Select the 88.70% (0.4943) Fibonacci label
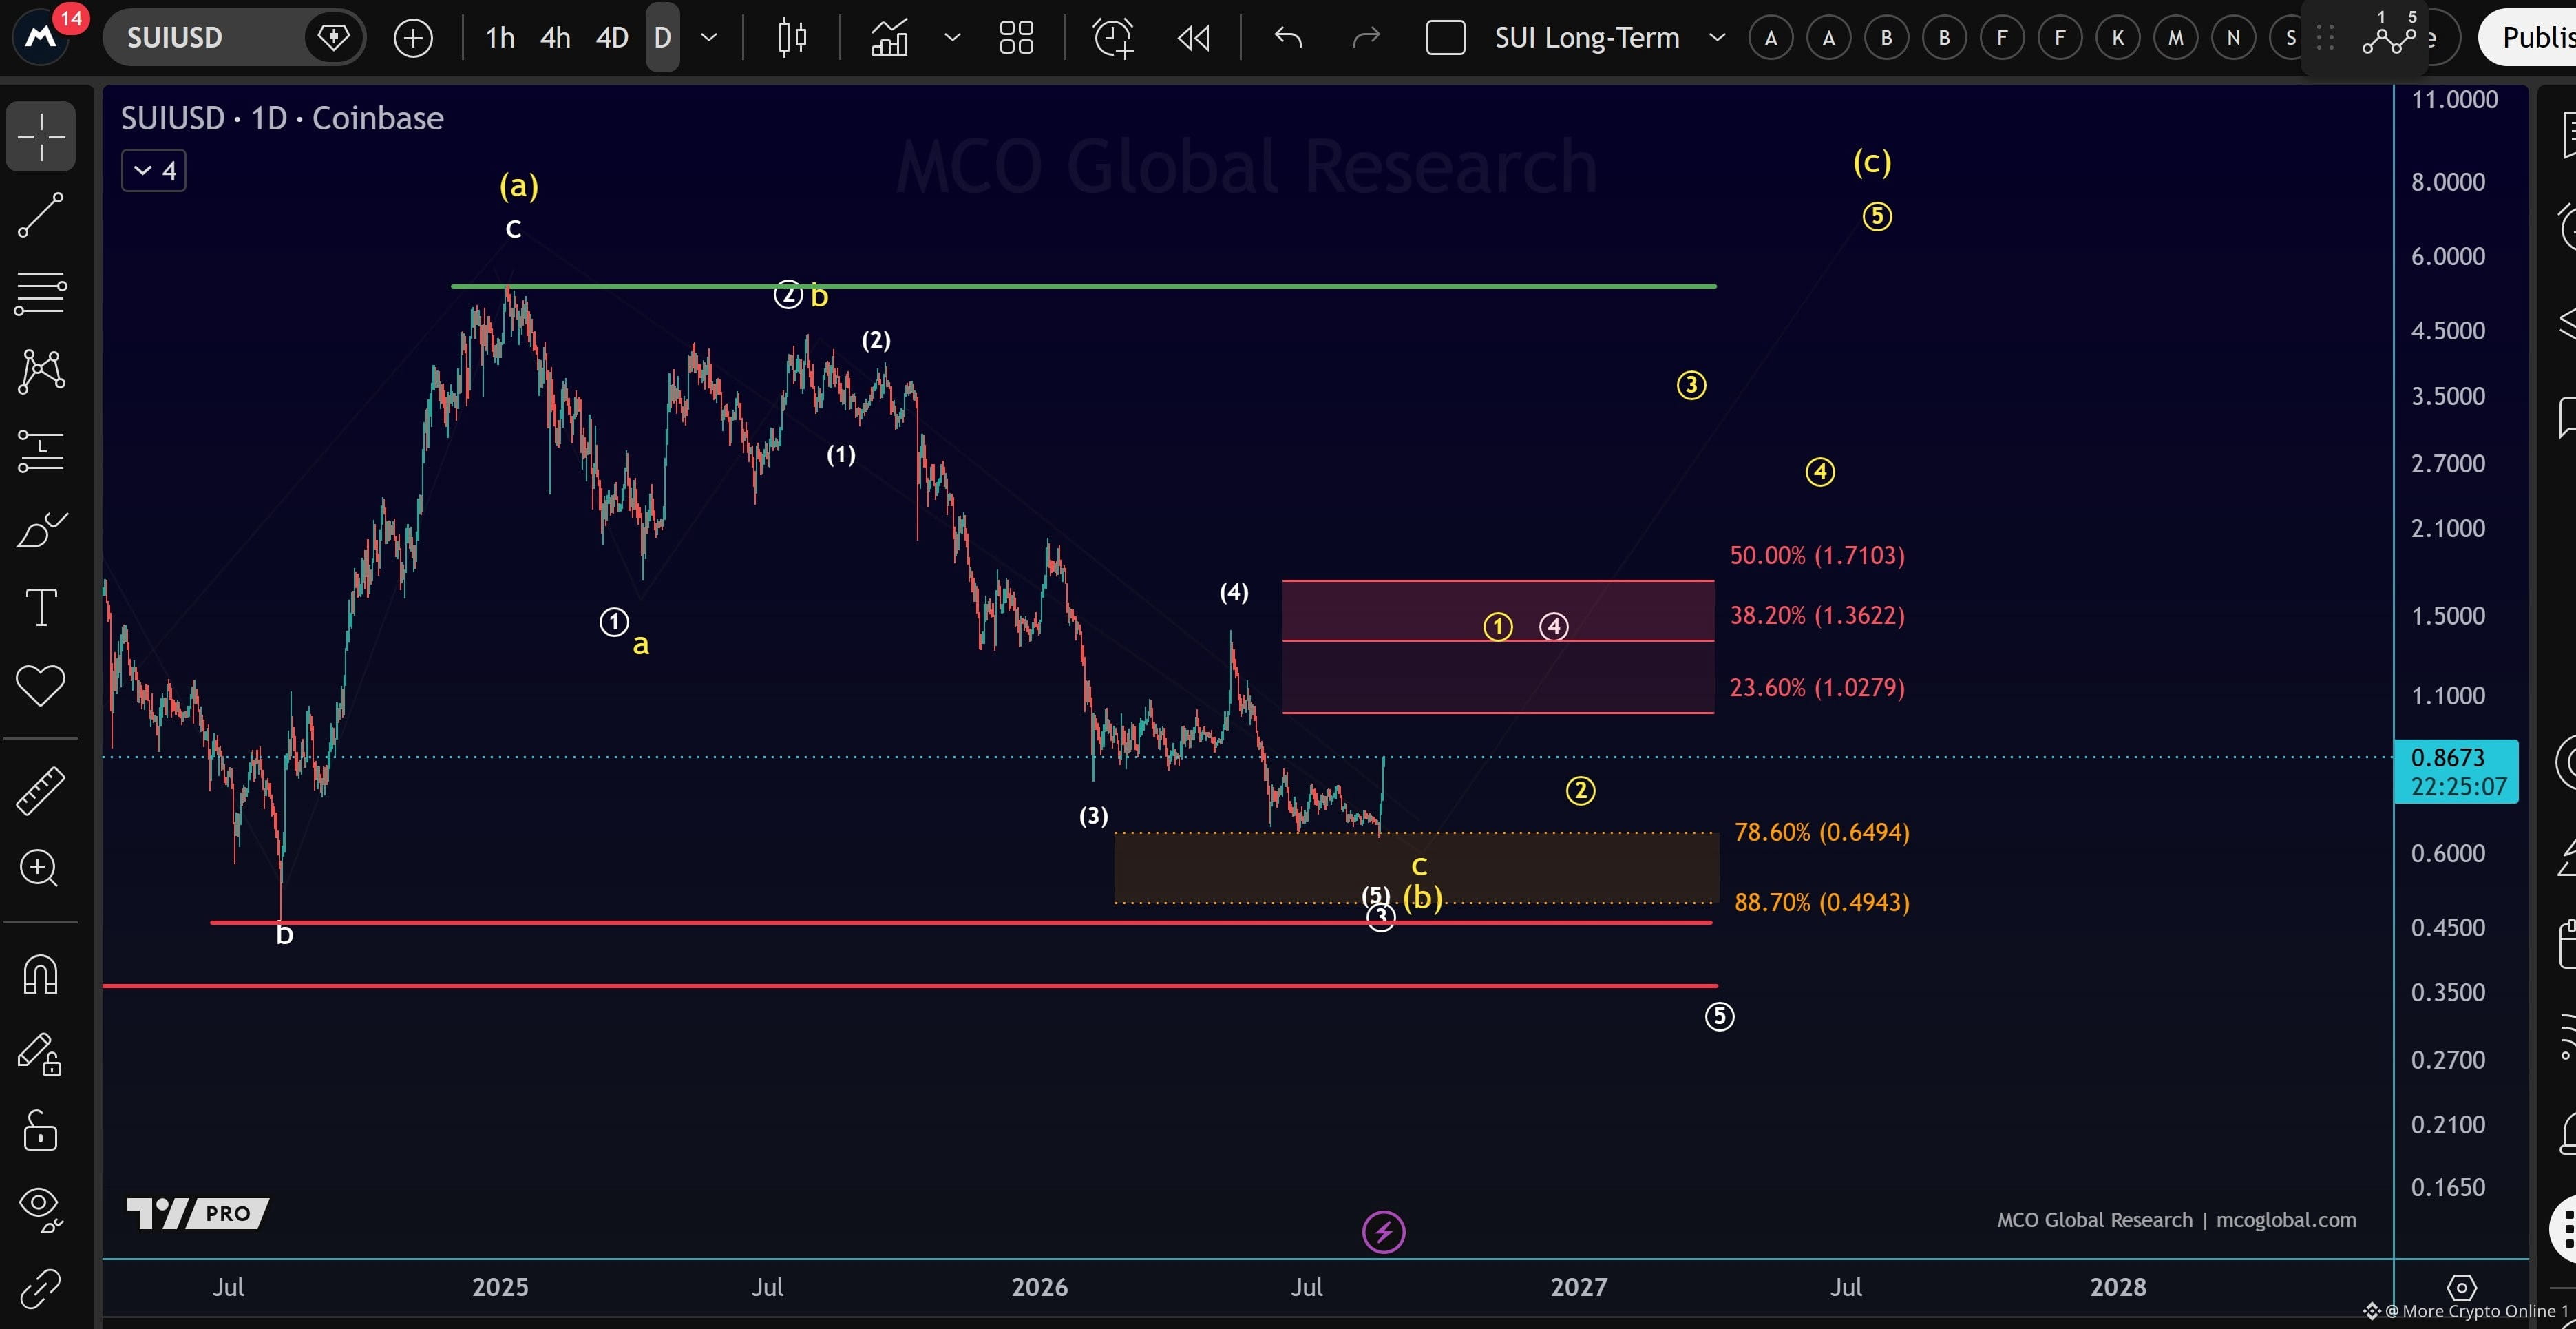Viewport: 2576px width, 1329px height. point(1821,902)
